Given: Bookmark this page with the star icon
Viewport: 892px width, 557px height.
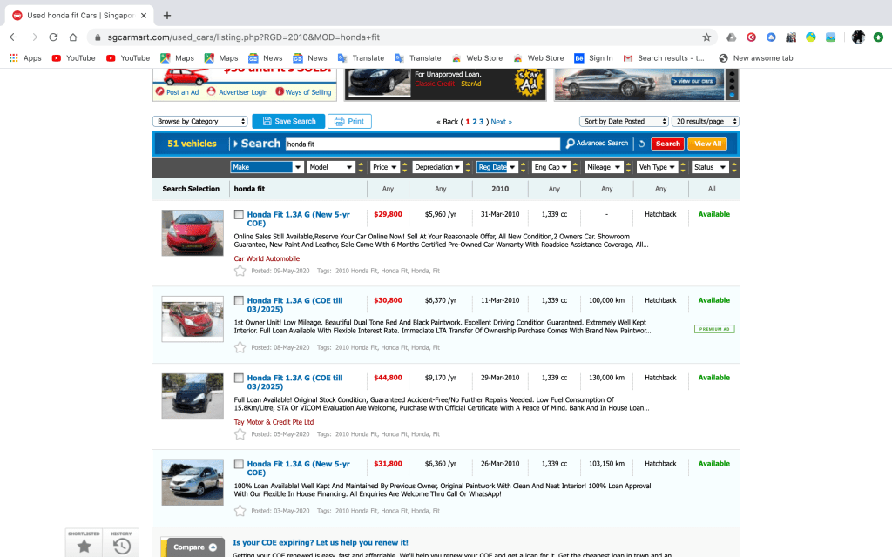Looking at the screenshot, I should point(706,37).
